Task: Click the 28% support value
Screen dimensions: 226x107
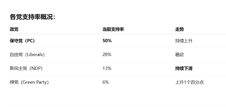Action: click(107, 55)
